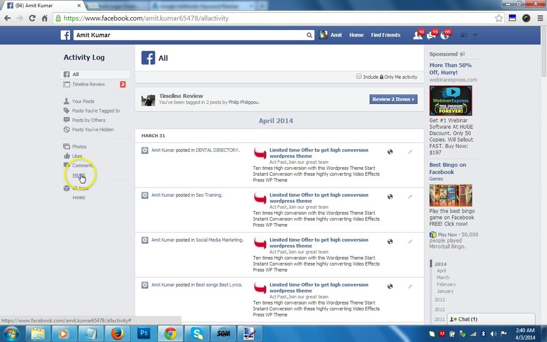
Task: Click Play Now link in bingo ad
Action: click(x=447, y=235)
